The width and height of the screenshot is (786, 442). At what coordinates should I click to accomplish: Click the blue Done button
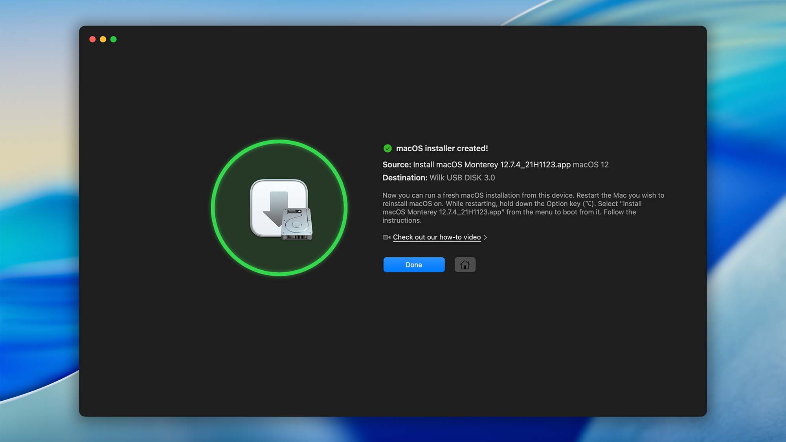[x=414, y=265]
